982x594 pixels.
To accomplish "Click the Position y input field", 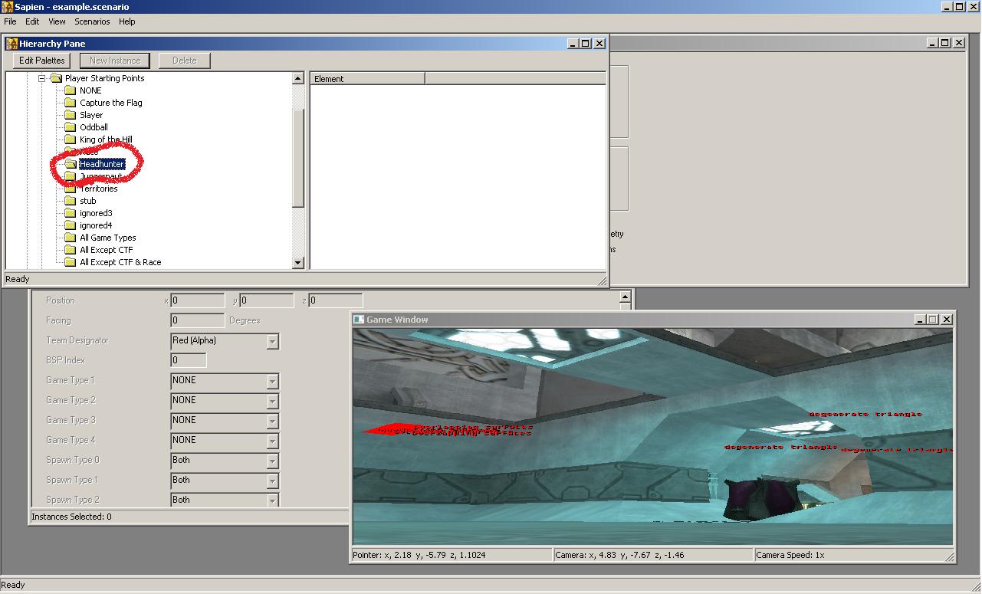I will point(267,300).
